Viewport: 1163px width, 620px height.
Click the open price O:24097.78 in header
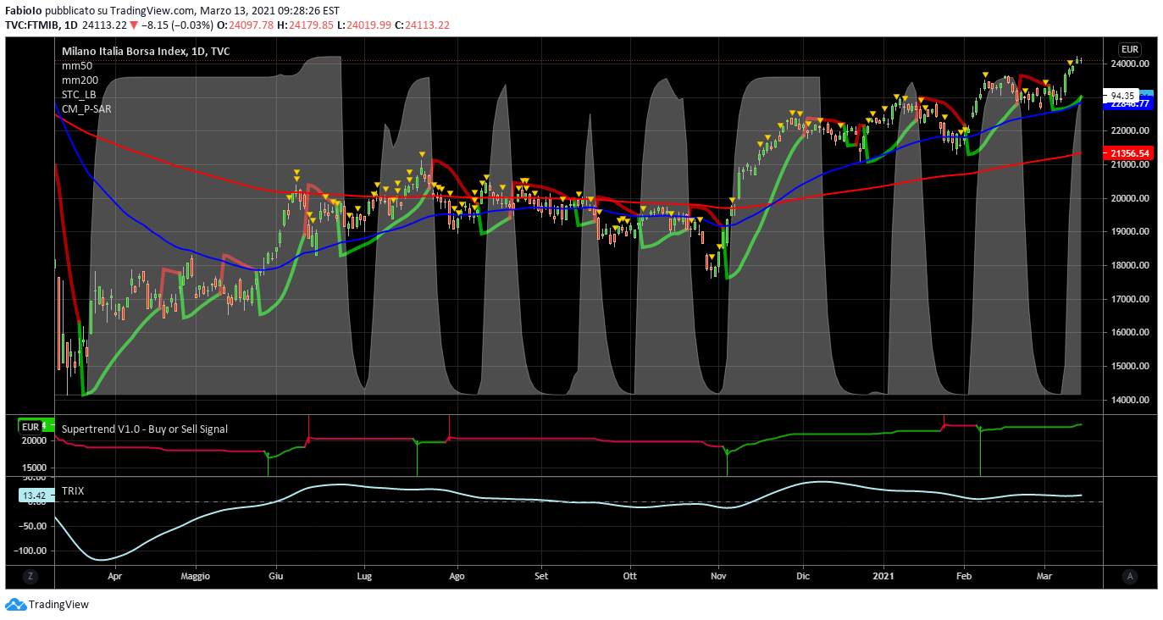(x=244, y=25)
